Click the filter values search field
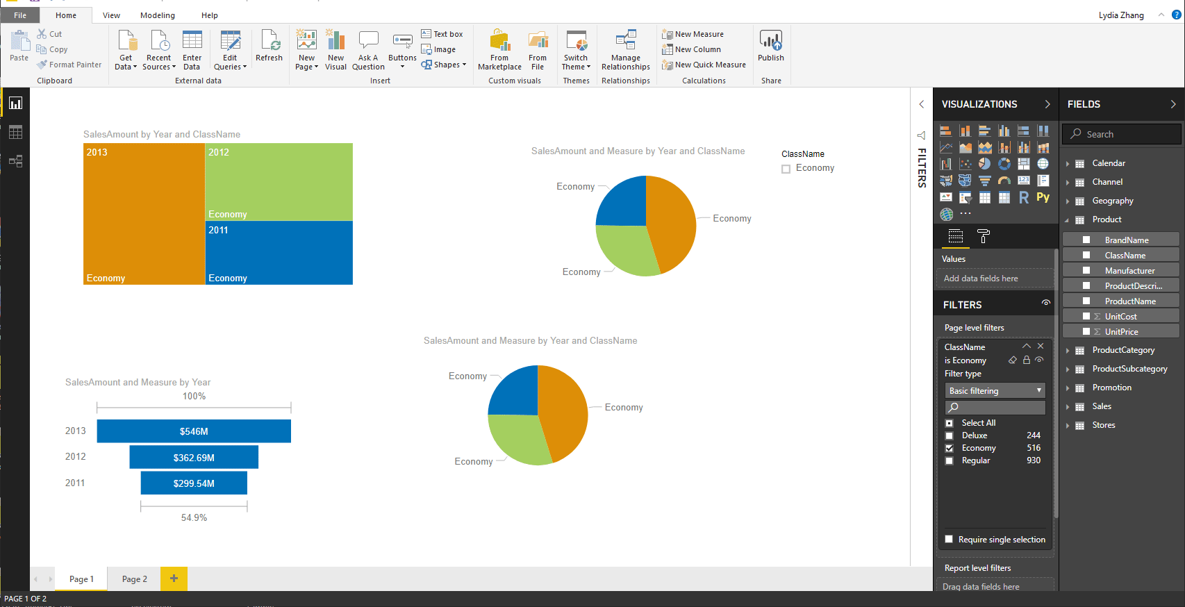This screenshot has height=607, width=1185. 995,408
